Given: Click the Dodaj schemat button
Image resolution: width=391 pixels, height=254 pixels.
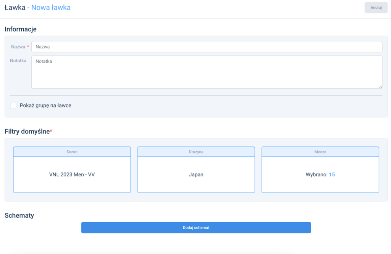Looking at the screenshot, I should pyautogui.click(x=196, y=228).
